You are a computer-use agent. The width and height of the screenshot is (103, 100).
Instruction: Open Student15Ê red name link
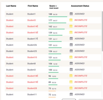tap(33, 32)
